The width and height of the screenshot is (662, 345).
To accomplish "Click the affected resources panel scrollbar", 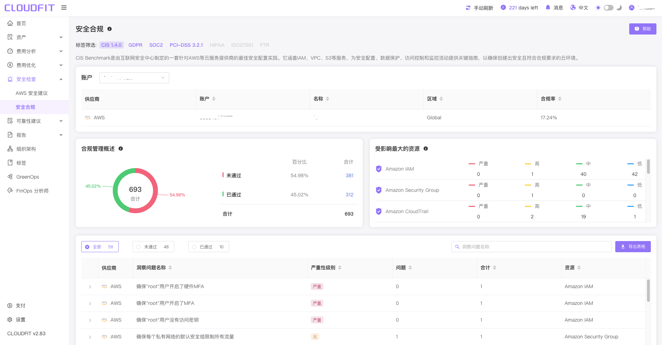I will tap(648, 166).
